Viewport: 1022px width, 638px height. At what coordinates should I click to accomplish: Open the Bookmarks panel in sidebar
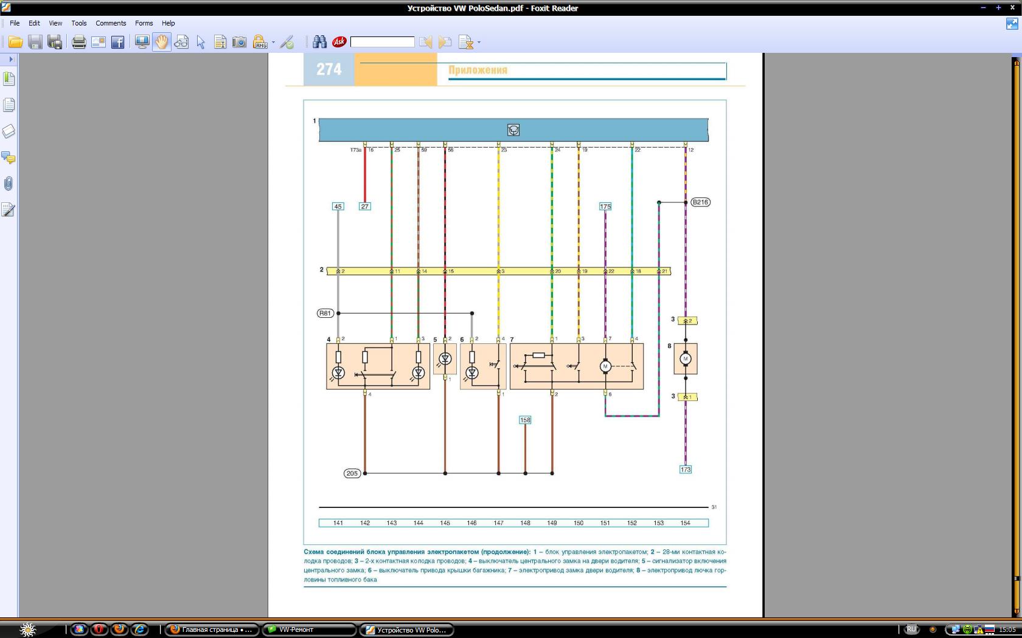click(x=9, y=79)
